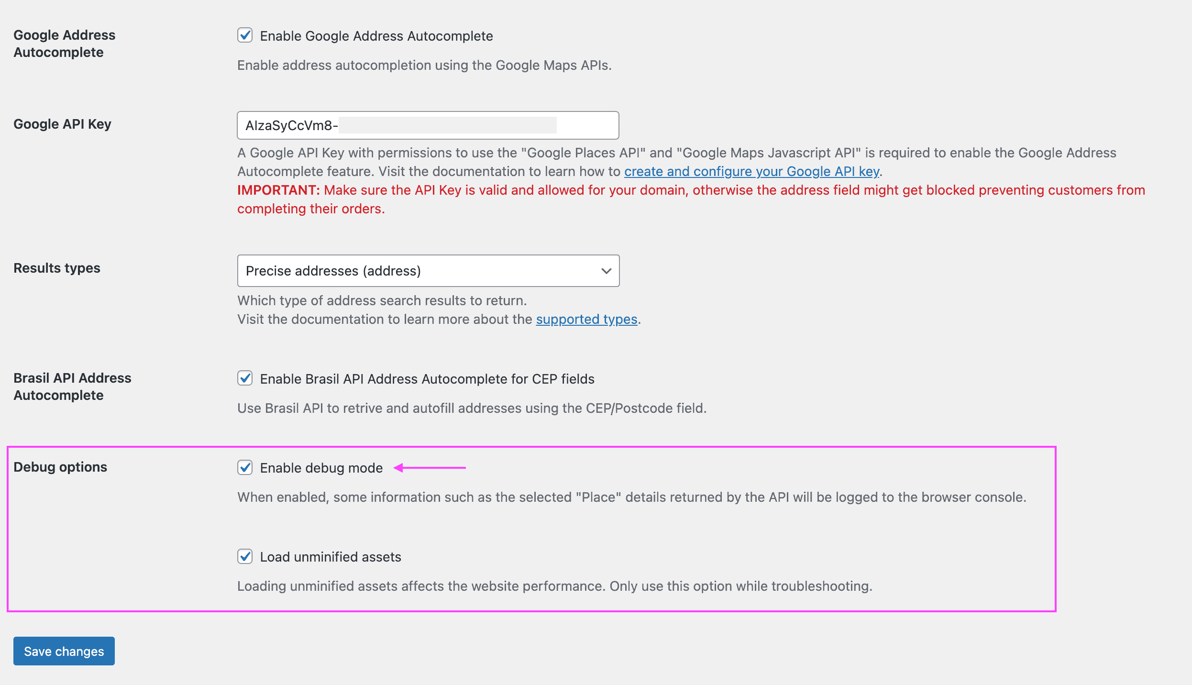Click the pink arrow beside Enable debug mode

click(430, 468)
